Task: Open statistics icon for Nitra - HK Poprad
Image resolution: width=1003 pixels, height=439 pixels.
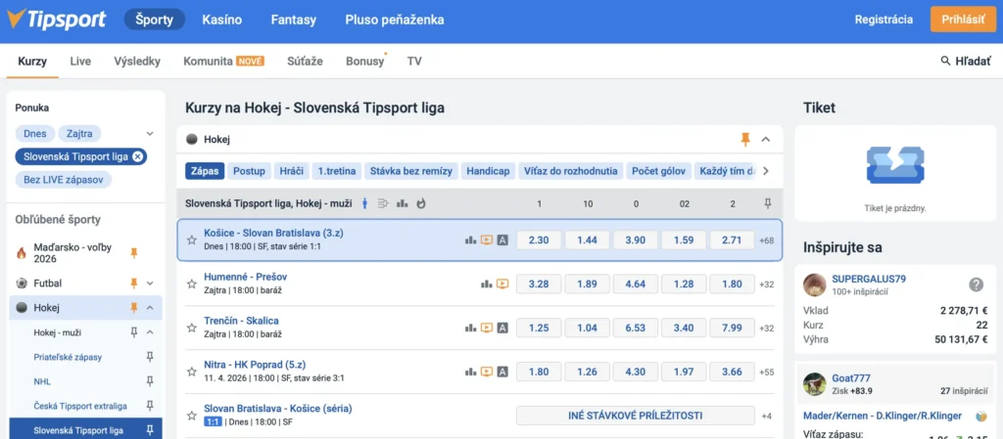Action: pyautogui.click(x=471, y=372)
